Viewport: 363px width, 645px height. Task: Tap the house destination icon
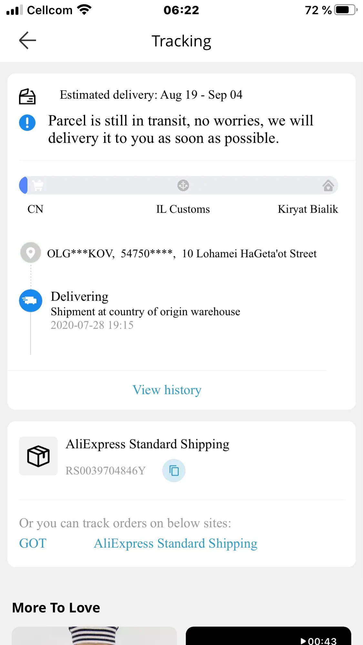click(328, 185)
